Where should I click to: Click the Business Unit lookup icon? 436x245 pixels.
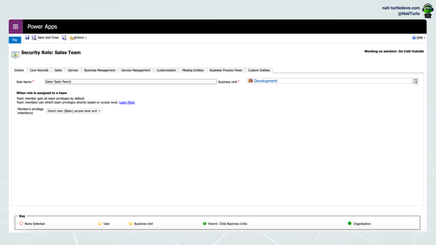[415, 81]
